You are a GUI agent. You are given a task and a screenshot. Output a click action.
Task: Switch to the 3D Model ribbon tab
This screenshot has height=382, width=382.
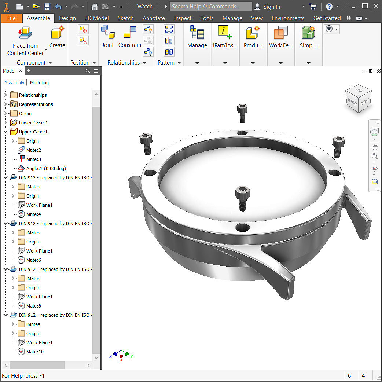pyautogui.click(x=97, y=18)
